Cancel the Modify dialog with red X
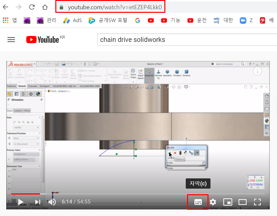This screenshot has height=216, width=277. pyautogui.click(x=175, y=153)
